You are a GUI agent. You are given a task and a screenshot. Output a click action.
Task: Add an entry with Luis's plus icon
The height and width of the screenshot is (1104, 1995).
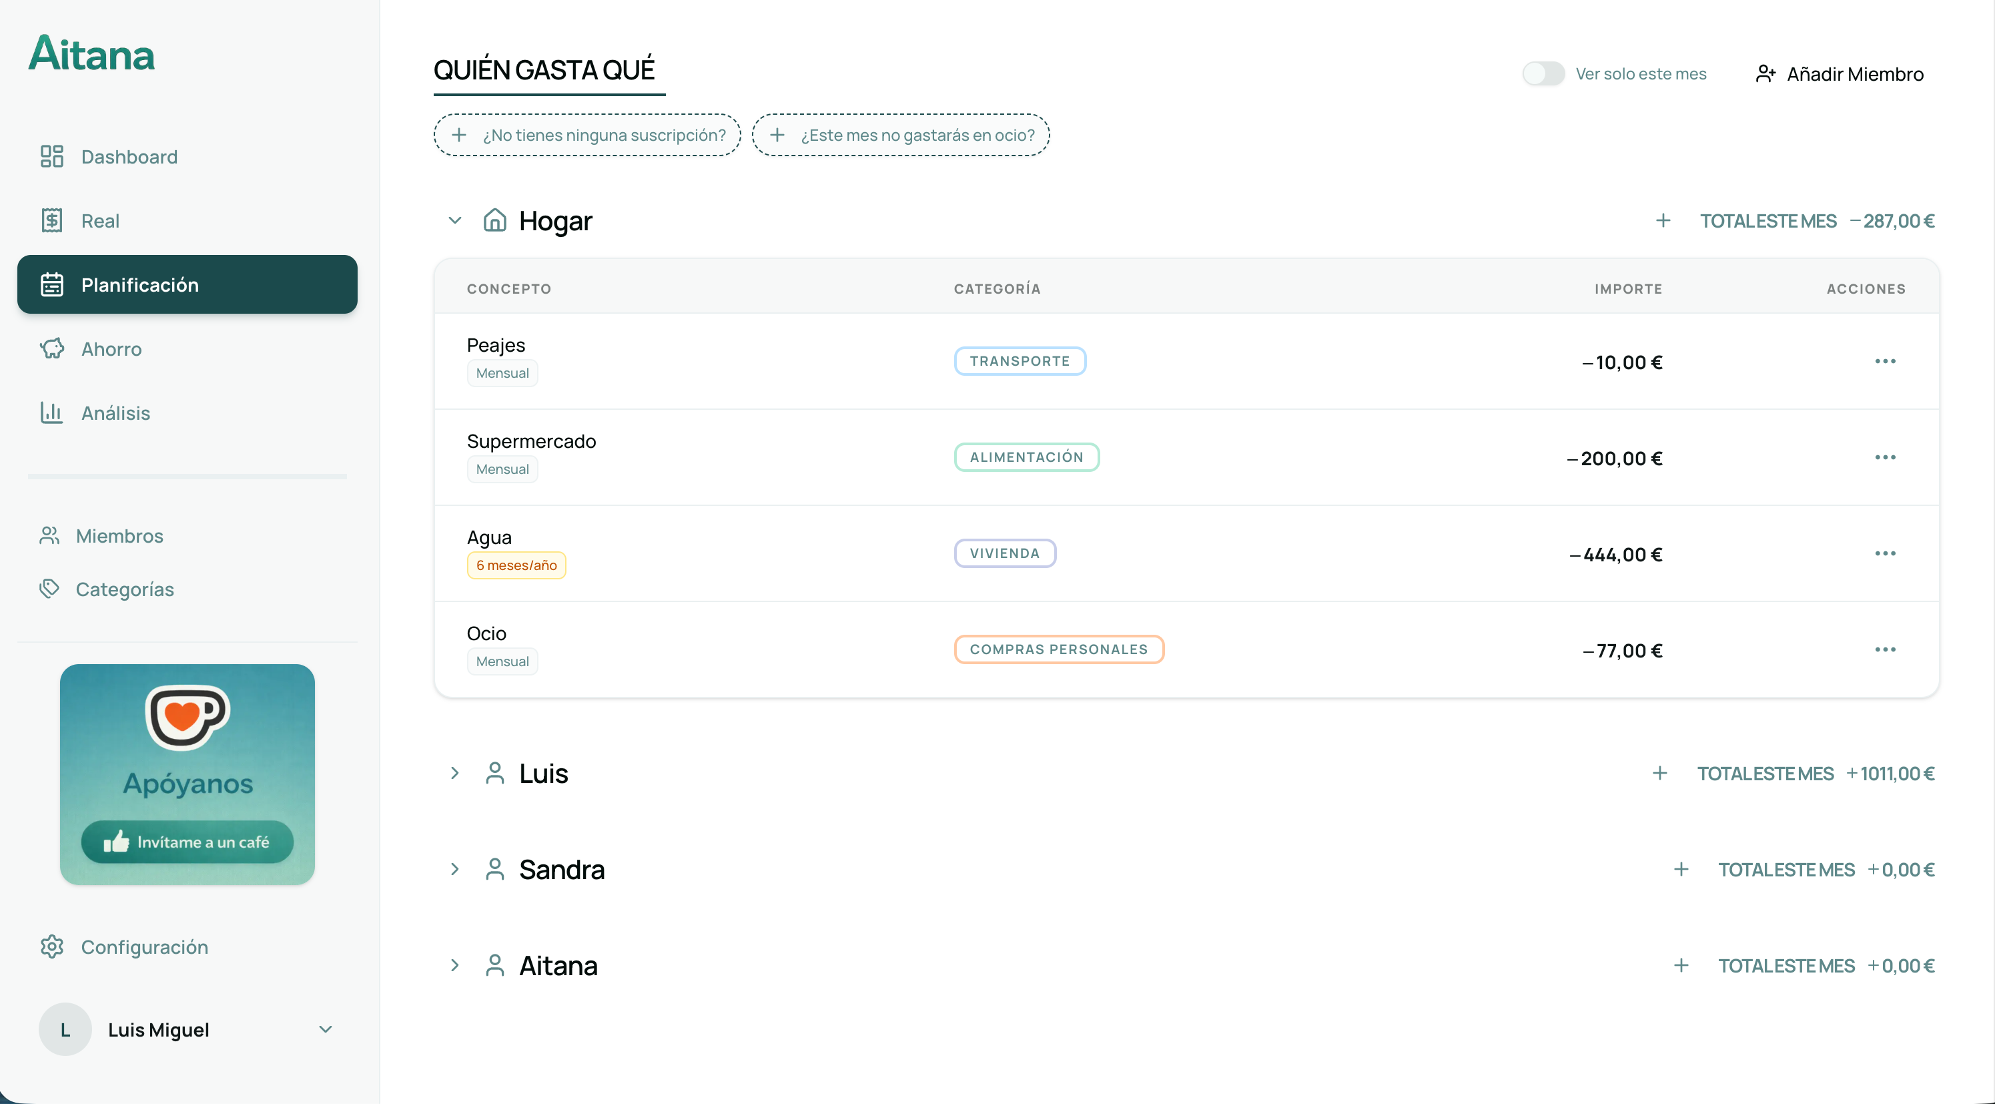pyautogui.click(x=1659, y=773)
